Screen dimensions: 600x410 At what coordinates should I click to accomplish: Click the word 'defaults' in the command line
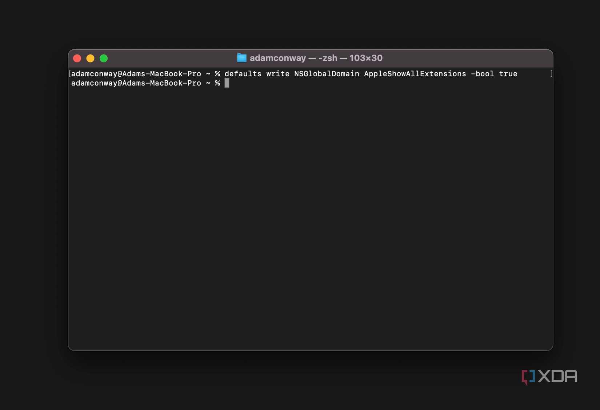[243, 74]
